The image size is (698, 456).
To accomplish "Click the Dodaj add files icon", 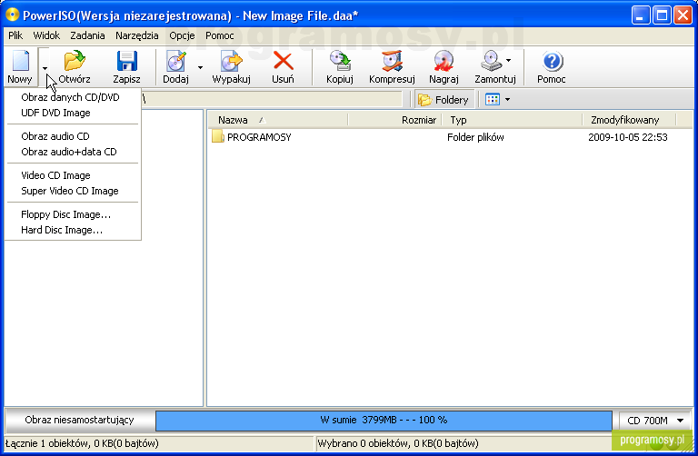I will (175, 61).
